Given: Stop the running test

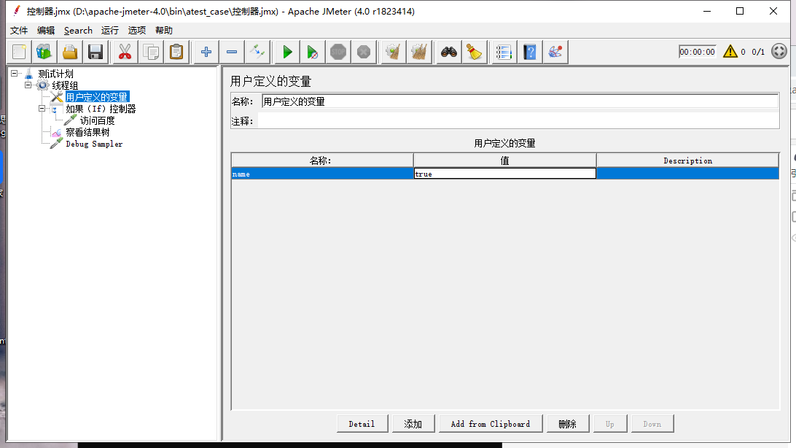Looking at the screenshot, I should pyautogui.click(x=337, y=52).
